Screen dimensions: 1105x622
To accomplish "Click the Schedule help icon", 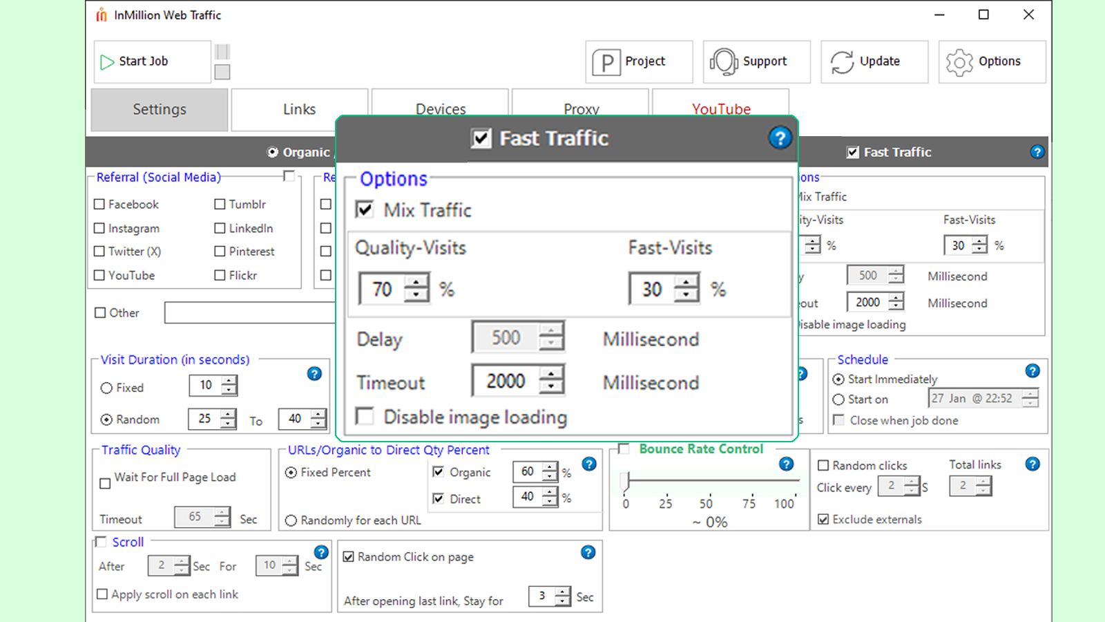I will 1032,370.
